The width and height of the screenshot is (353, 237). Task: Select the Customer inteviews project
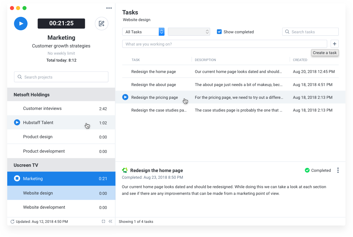61,109
